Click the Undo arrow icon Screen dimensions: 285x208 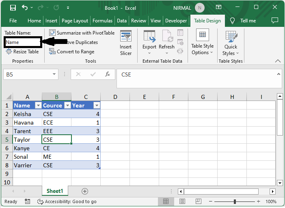tap(25, 8)
